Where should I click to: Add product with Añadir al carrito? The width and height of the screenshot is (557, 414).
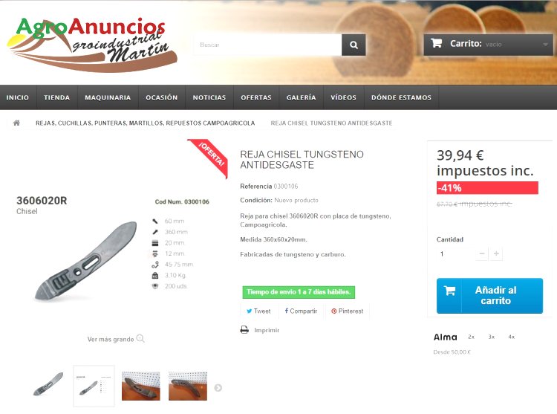coord(489,296)
